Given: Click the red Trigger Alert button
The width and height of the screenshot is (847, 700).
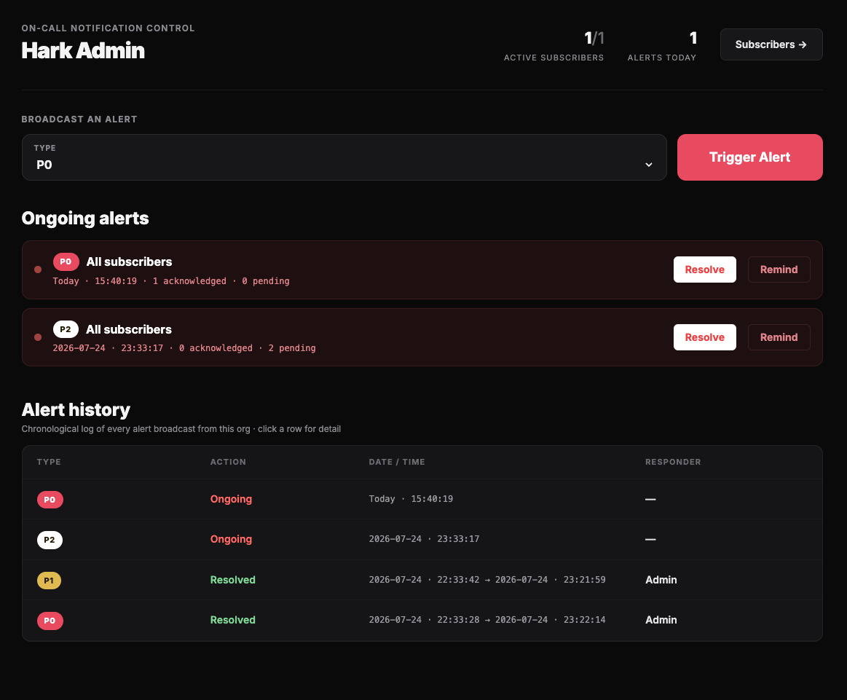Looking at the screenshot, I should pyautogui.click(x=749, y=157).
